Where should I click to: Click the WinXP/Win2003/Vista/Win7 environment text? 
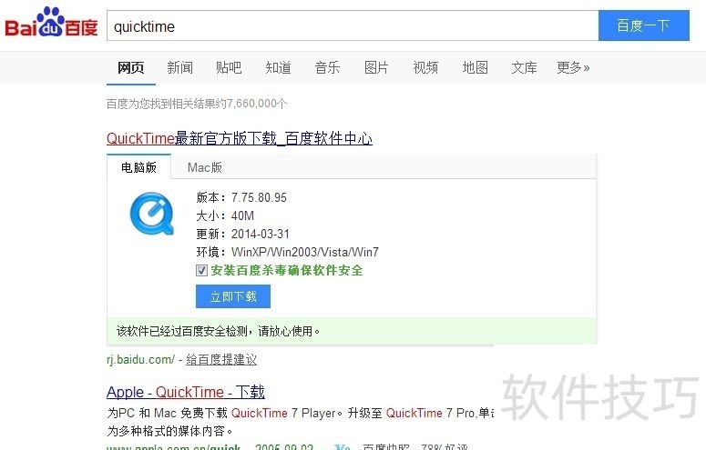point(305,252)
